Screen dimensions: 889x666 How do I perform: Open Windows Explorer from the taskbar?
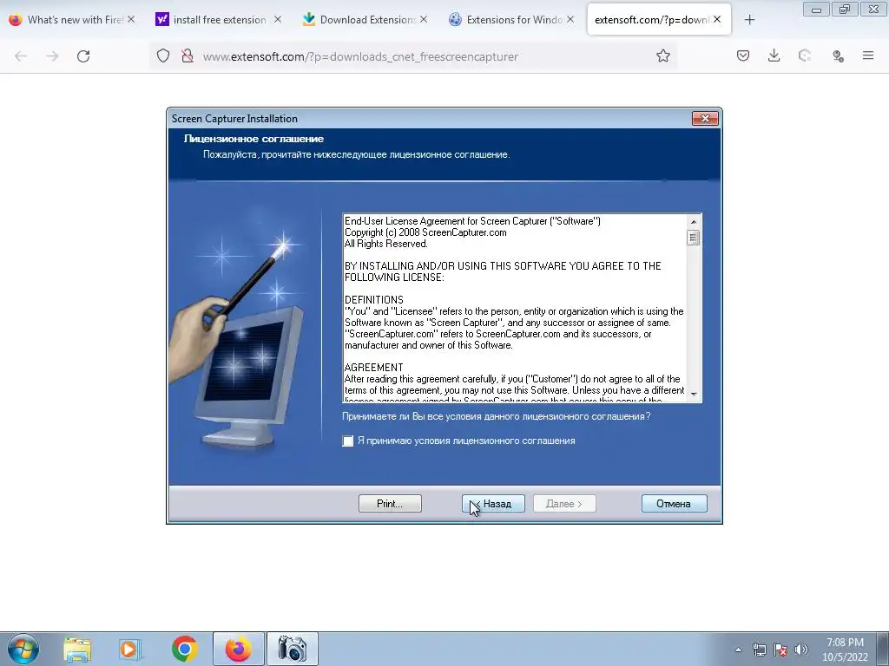click(77, 649)
